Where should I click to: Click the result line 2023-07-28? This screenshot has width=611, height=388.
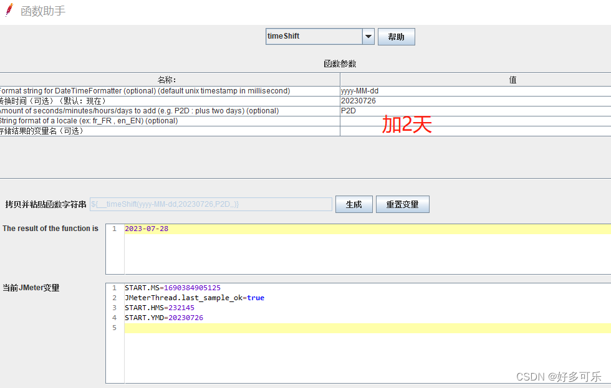click(x=147, y=229)
